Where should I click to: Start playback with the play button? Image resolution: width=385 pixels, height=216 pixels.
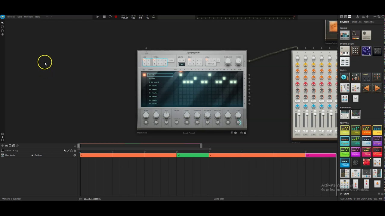97,17
